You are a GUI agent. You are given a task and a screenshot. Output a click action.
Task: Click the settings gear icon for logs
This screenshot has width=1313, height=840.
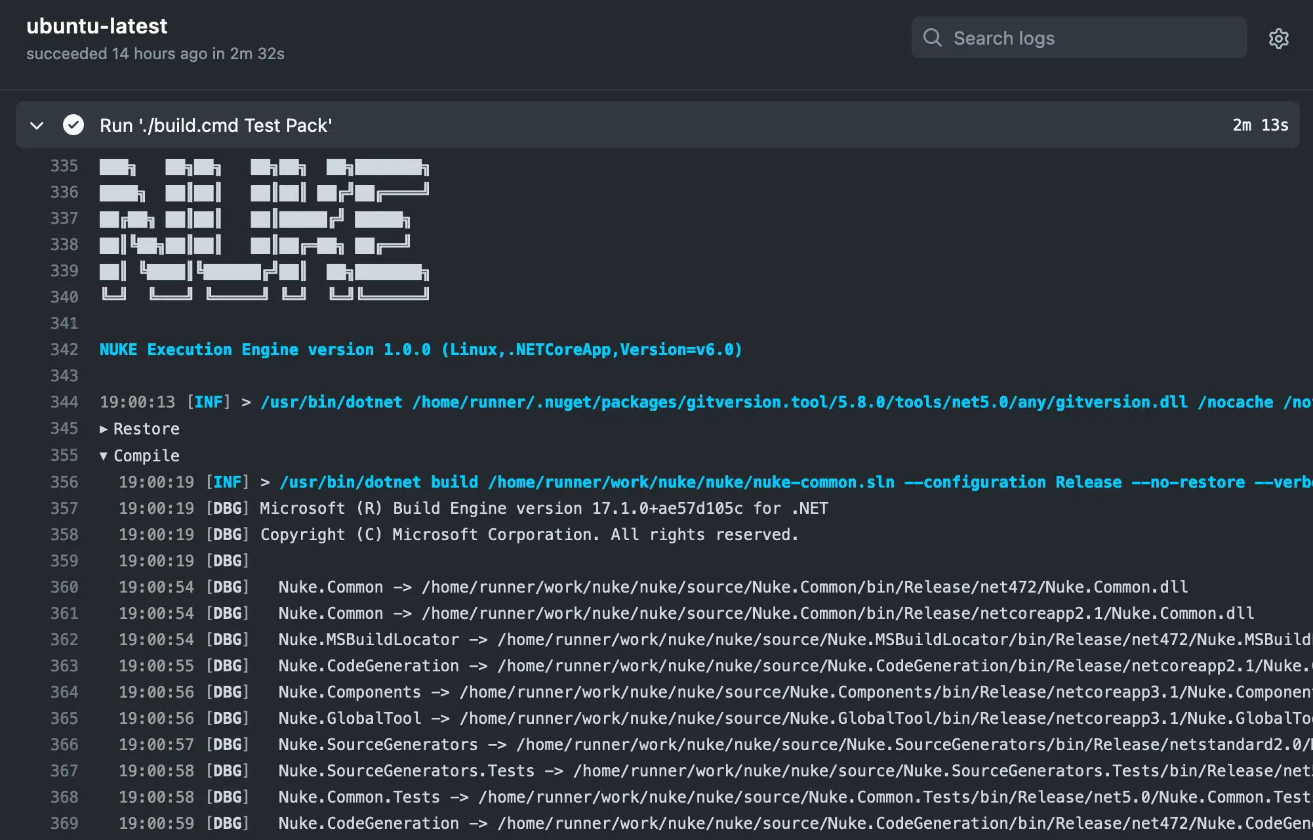point(1280,37)
